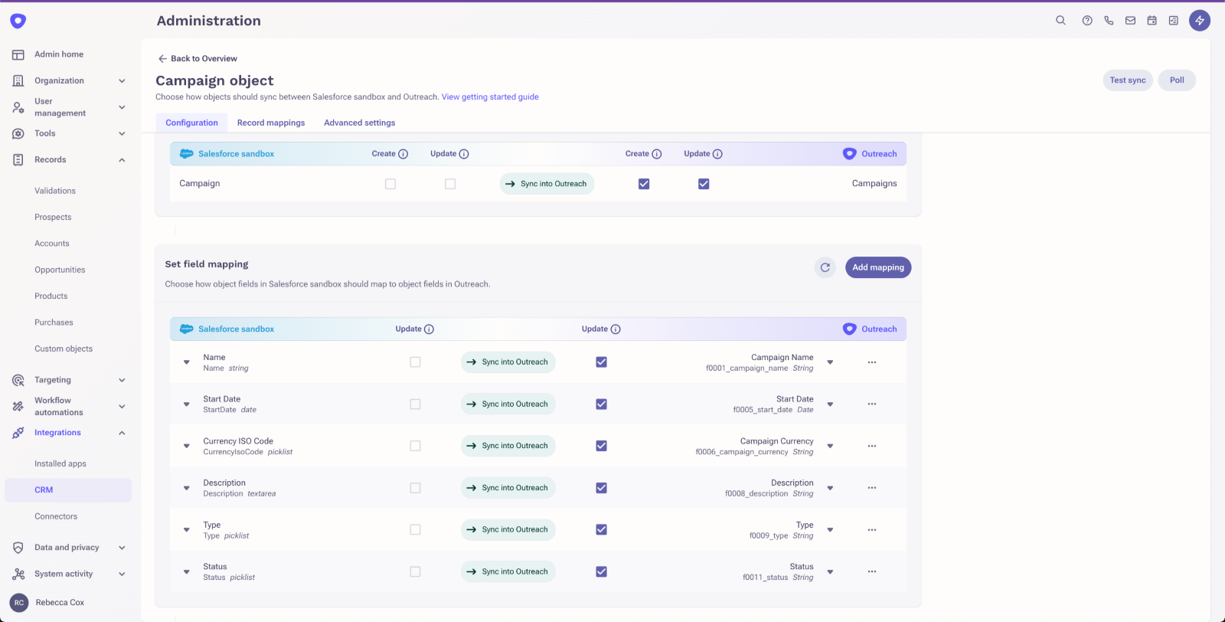Switch to the Record mappings tab

(271, 123)
